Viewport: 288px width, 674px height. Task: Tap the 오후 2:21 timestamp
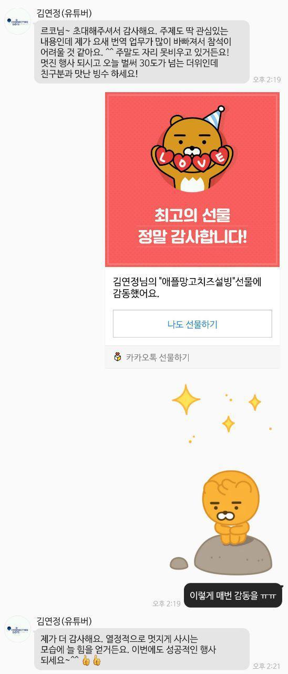[x=267, y=666]
